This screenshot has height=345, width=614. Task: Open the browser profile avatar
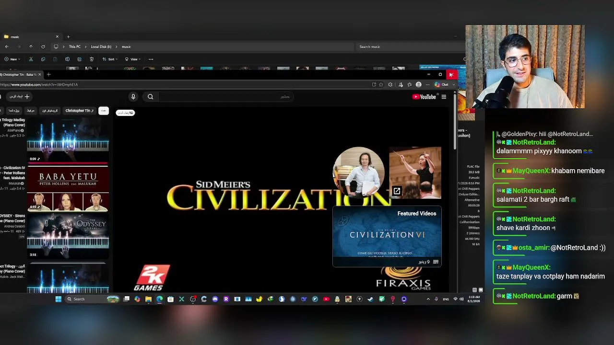(x=418, y=85)
